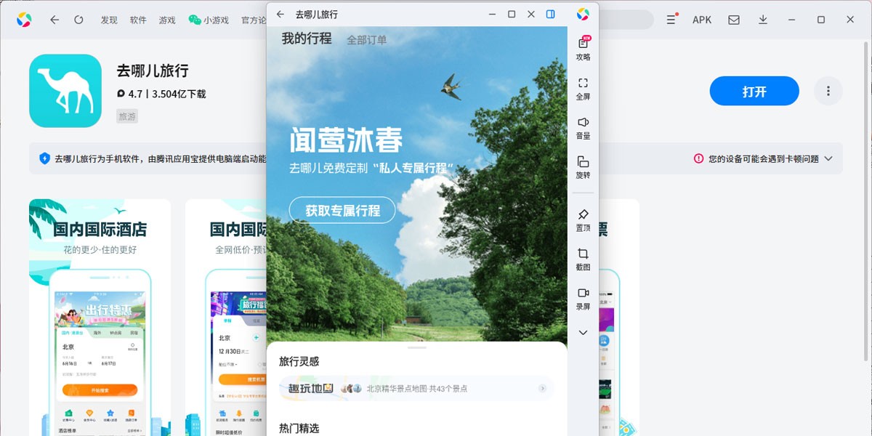Reload the page with the refresh icon

point(79,20)
